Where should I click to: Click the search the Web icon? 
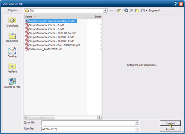pos(126,10)
